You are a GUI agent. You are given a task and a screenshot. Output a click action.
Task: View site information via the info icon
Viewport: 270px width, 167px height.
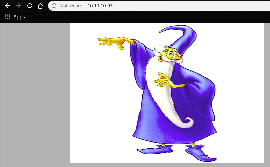click(54, 6)
